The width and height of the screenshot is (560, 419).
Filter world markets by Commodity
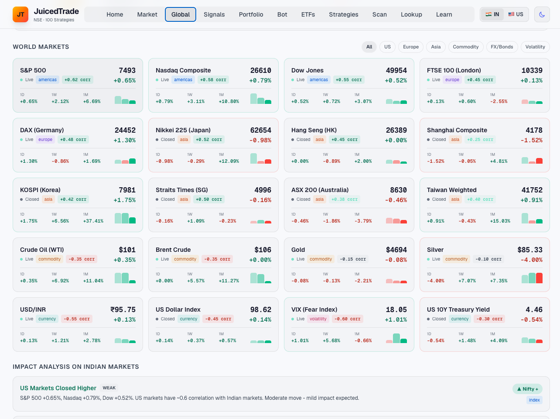(466, 47)
